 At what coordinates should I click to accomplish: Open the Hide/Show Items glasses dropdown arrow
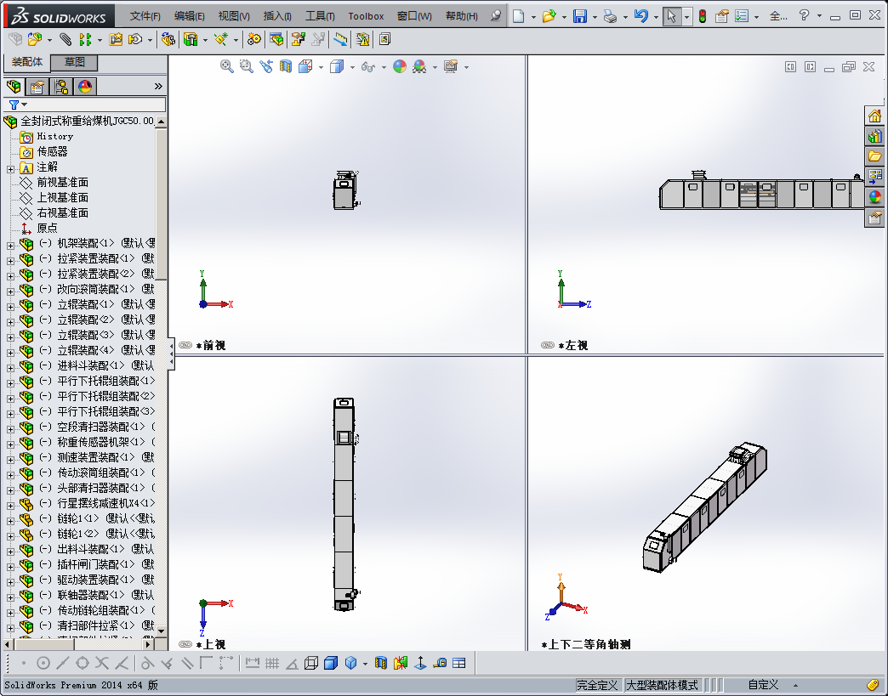(384, 67)
